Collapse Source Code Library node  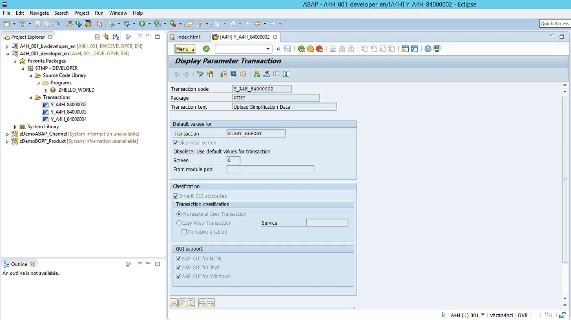[31, 76]
